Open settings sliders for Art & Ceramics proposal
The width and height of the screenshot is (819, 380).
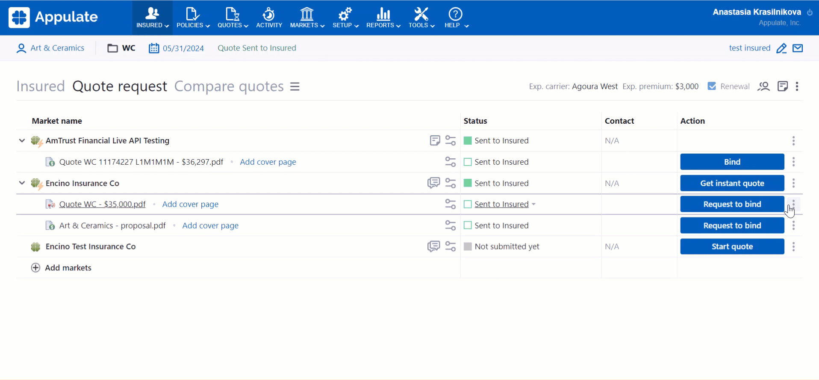point(451,225)
